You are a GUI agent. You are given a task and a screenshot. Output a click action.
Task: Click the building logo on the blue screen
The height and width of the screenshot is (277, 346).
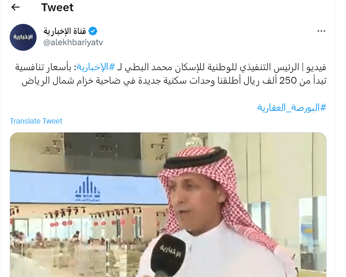(x=88, y=189)
